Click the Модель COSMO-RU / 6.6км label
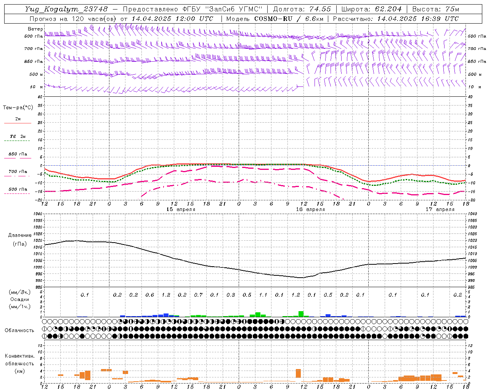This screenshot has height=390, width=488. 274,19
